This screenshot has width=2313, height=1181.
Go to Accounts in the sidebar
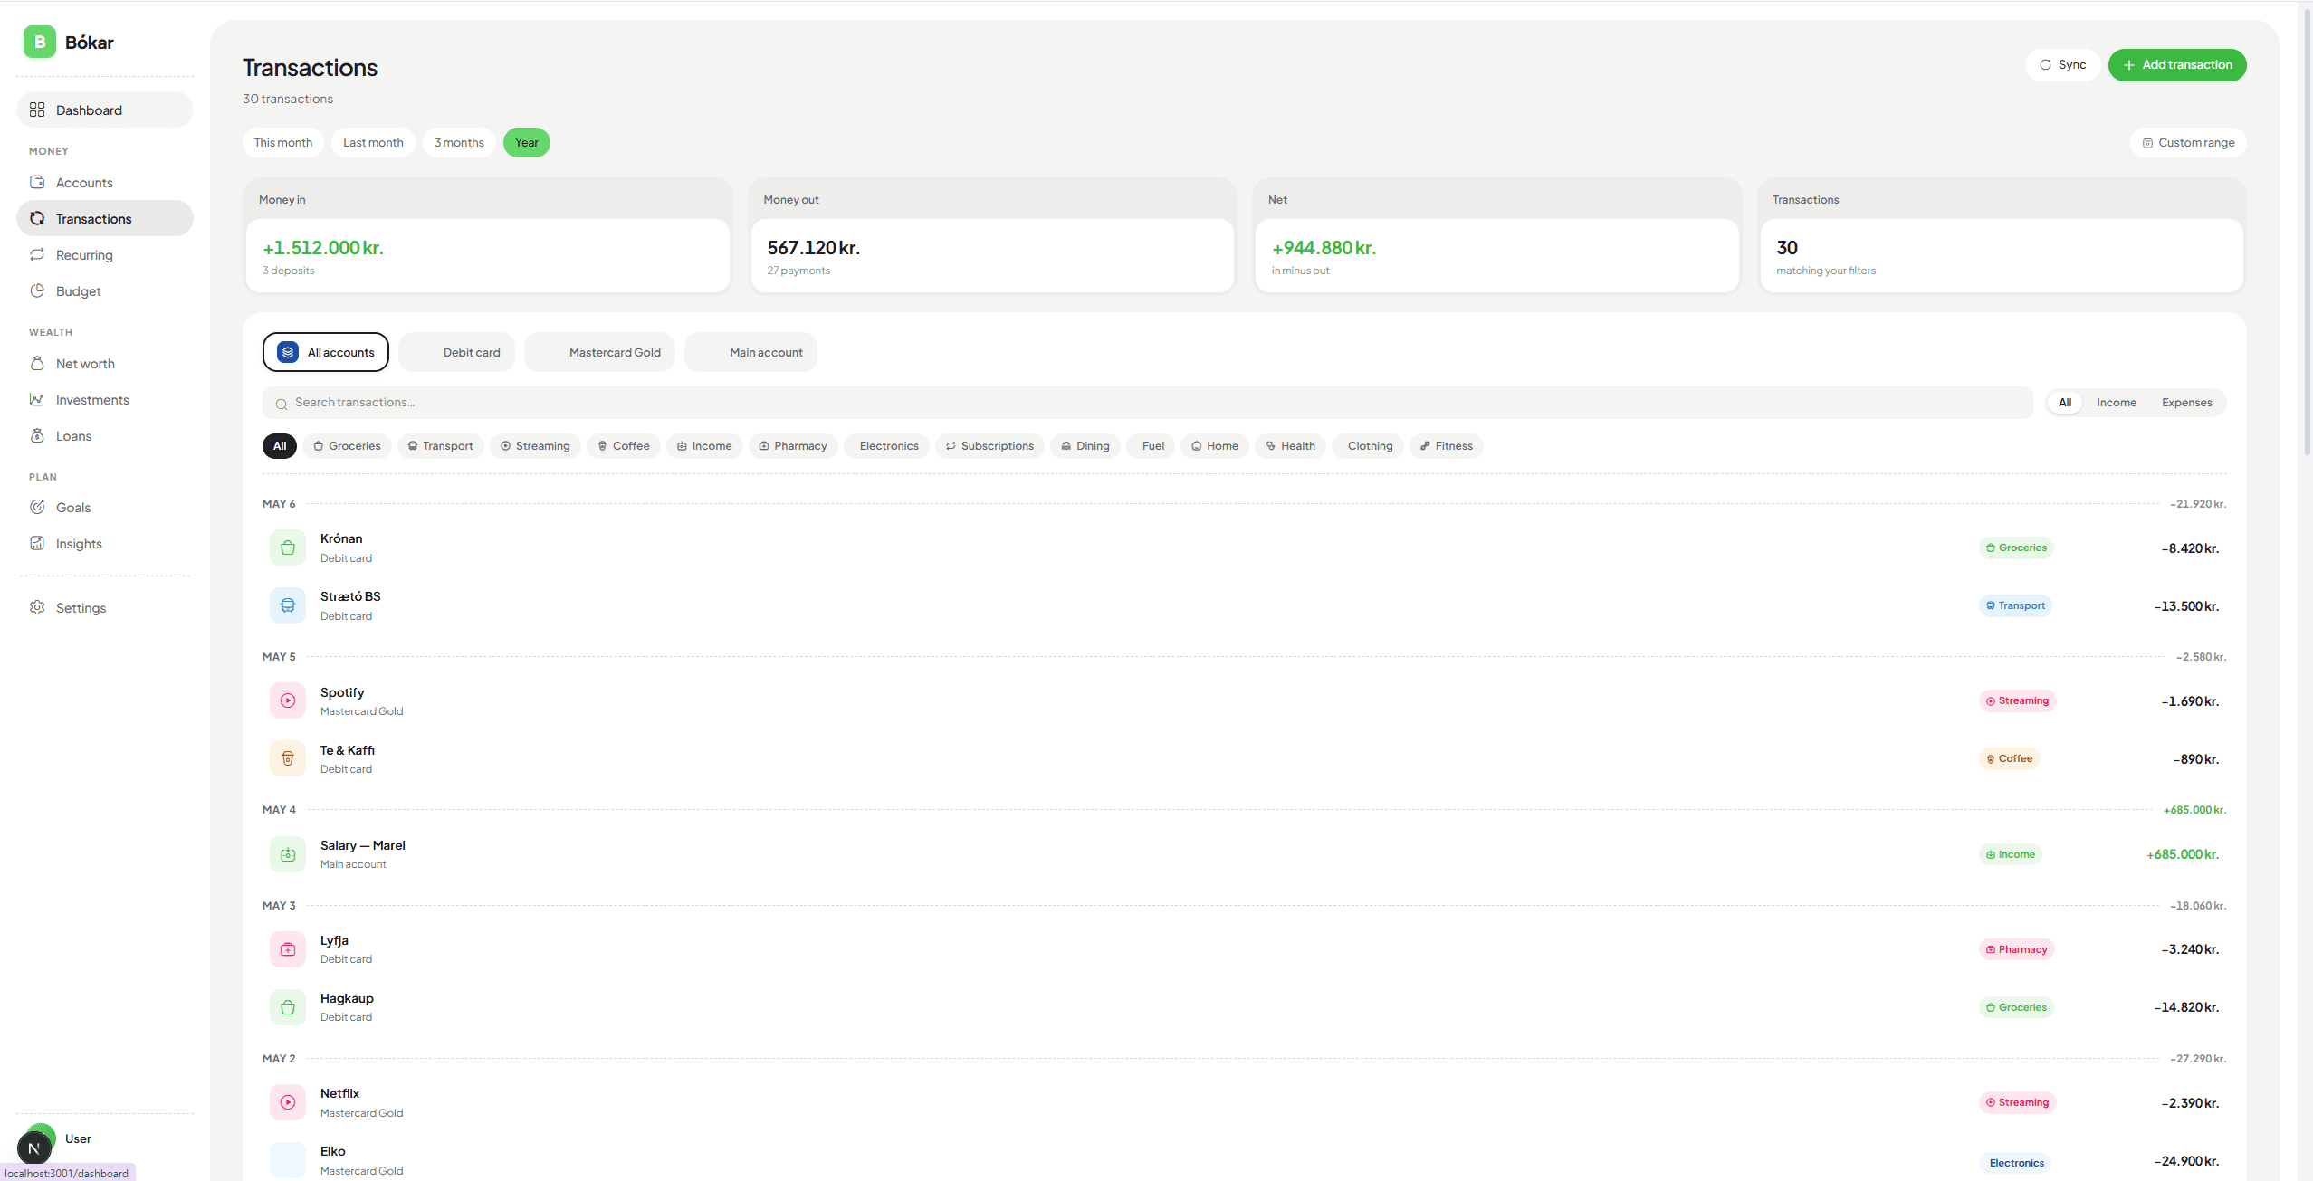(105, 182)
